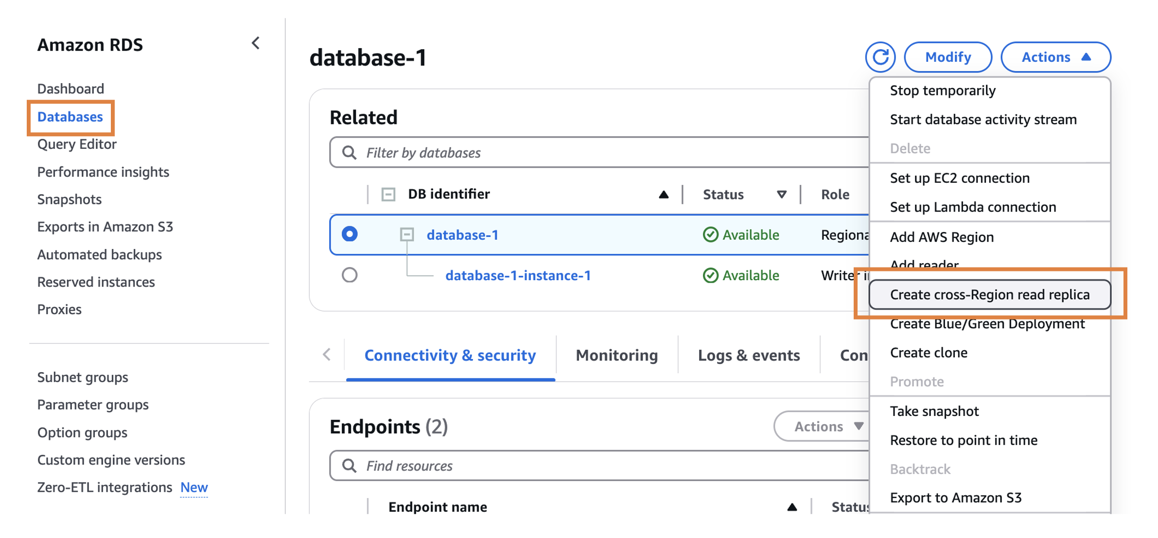Switch to the Monitoring tab

tap(616, 355)
